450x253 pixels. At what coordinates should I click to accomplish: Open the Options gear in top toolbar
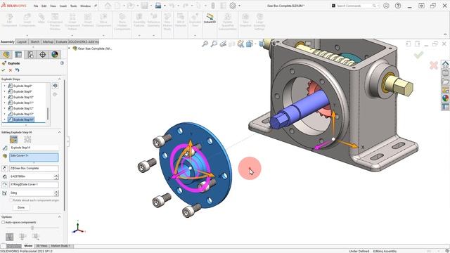click(233, 6)
